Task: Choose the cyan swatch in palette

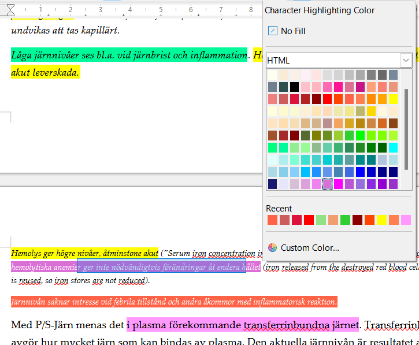Action: pos(393,148)
